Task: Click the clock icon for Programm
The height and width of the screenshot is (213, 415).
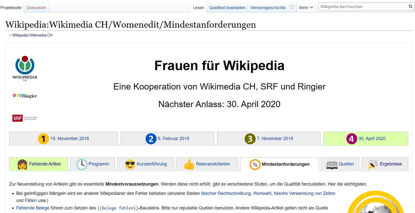Action: point(82,164)
